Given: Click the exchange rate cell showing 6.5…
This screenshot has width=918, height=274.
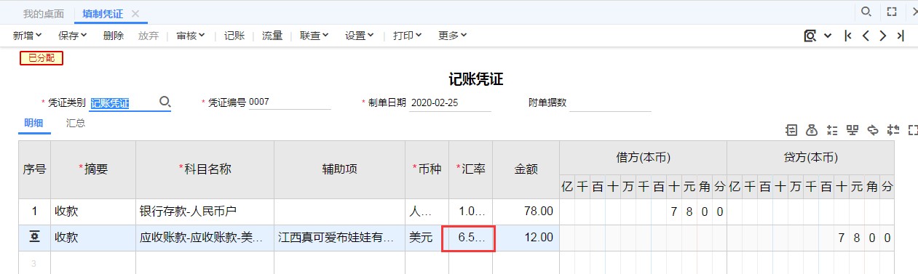Looking at the screenshot, I should pos(470,238).
